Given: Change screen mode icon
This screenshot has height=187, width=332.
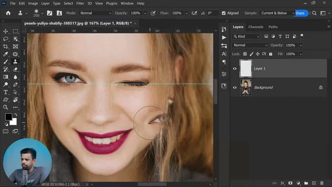Looking at the screenshot, I should point(15,131).
